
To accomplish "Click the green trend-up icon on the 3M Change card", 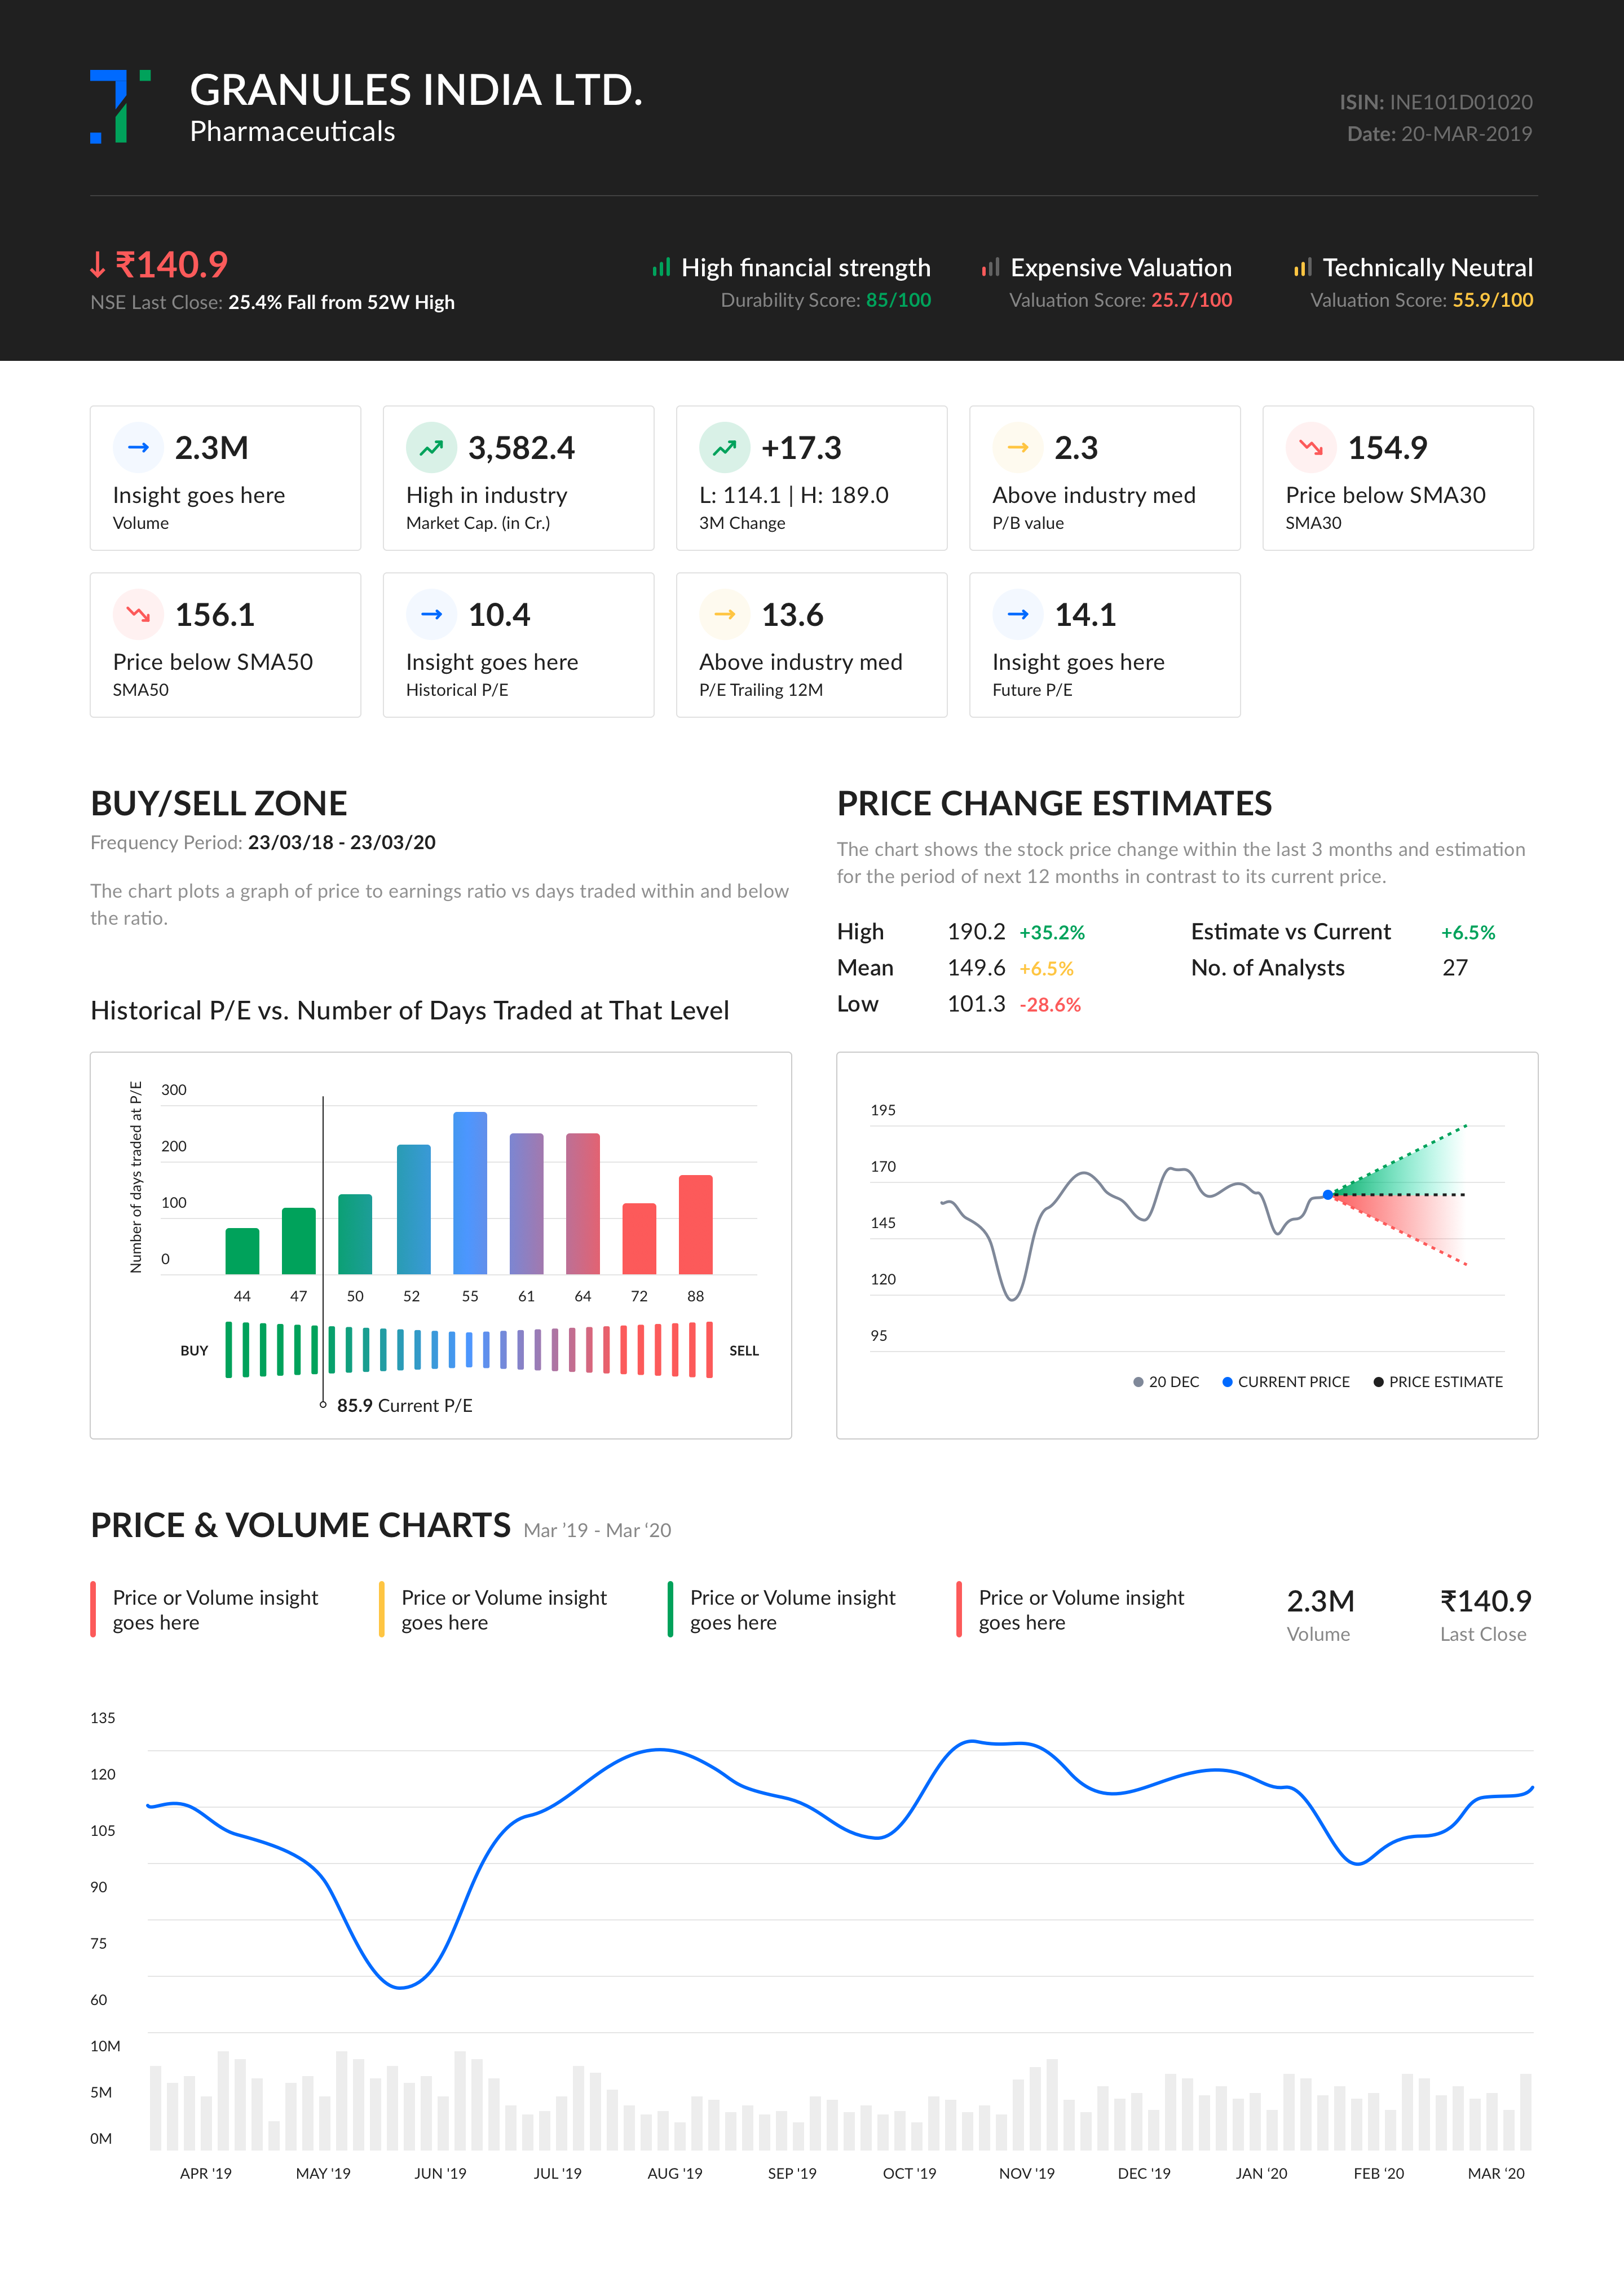I will [724, 447].
